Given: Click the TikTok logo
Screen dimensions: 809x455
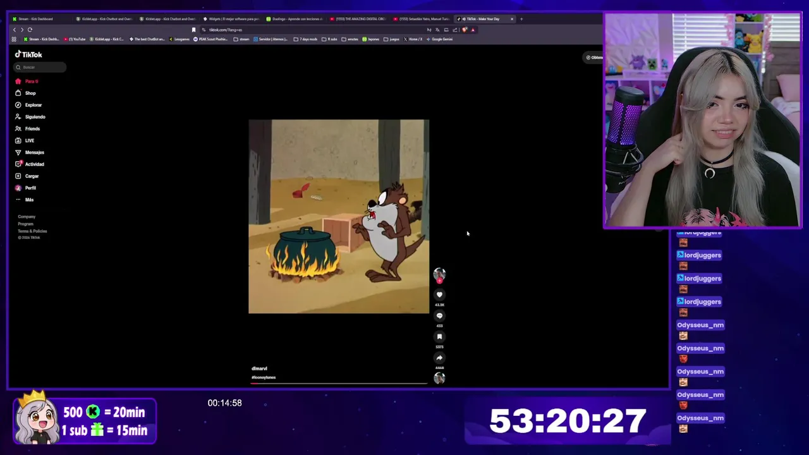Looking at the screenshot, I should pyautogui.click(x=28, y=54).
